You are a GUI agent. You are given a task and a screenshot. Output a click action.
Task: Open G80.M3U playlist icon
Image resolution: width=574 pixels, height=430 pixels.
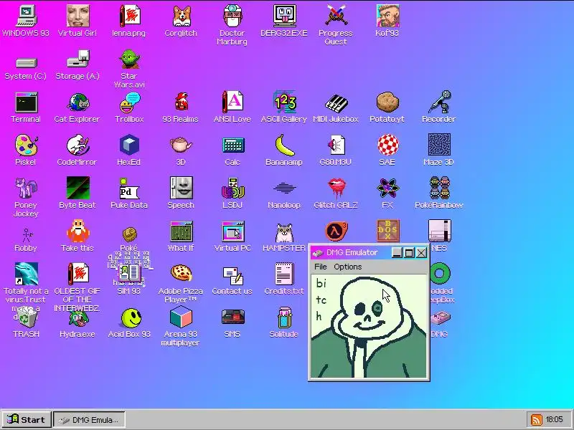336,145
